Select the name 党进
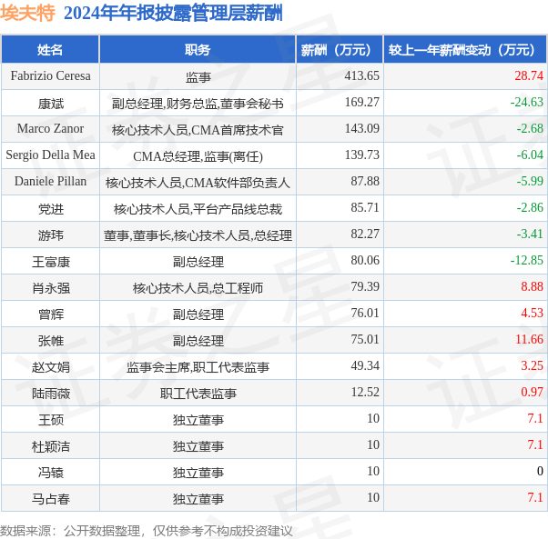 point(50,209)
